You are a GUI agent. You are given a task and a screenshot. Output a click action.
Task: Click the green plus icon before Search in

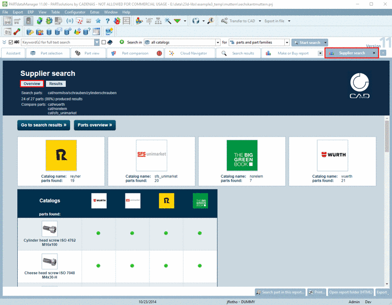[x=122, y=42]
